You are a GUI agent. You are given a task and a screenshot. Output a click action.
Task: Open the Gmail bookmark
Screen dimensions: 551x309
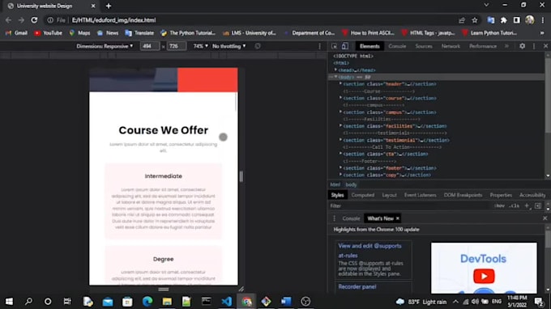pos(16,33)
